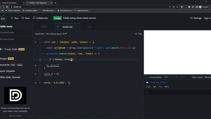The height and width of the screenshot is (119, 211).
Task: Expand the Resources section
Action: click(x=5, y=65)
